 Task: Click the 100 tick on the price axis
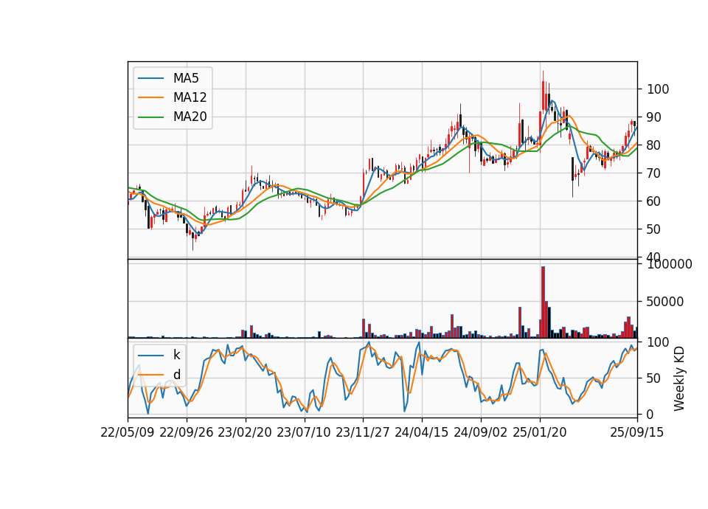pos(658,89)
